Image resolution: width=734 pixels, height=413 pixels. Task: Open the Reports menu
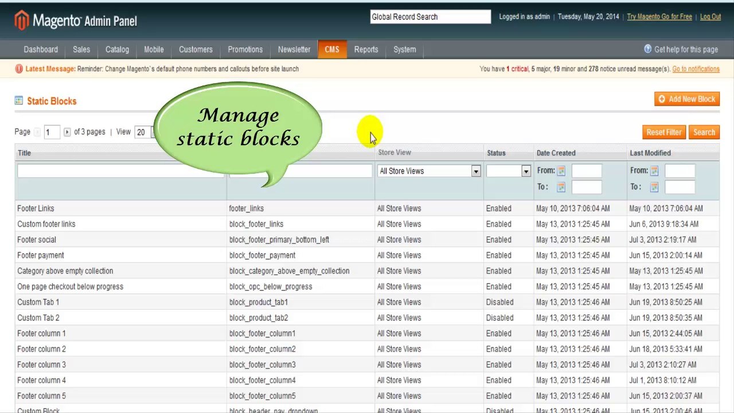click(366, 49)
